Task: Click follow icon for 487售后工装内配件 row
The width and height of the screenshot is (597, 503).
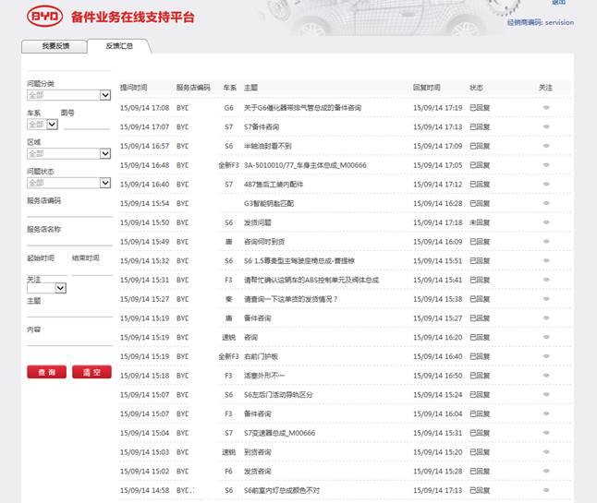Action: coord(545,185)
